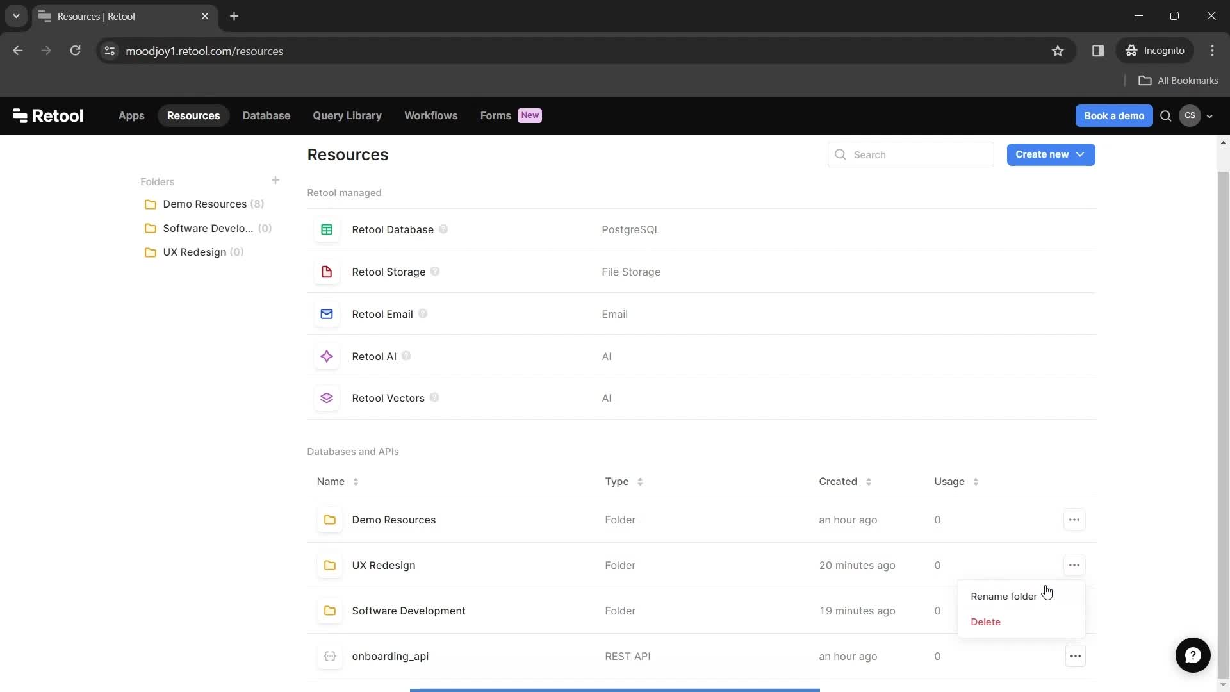Click the Retool AI diamond icon

(327, 356)
